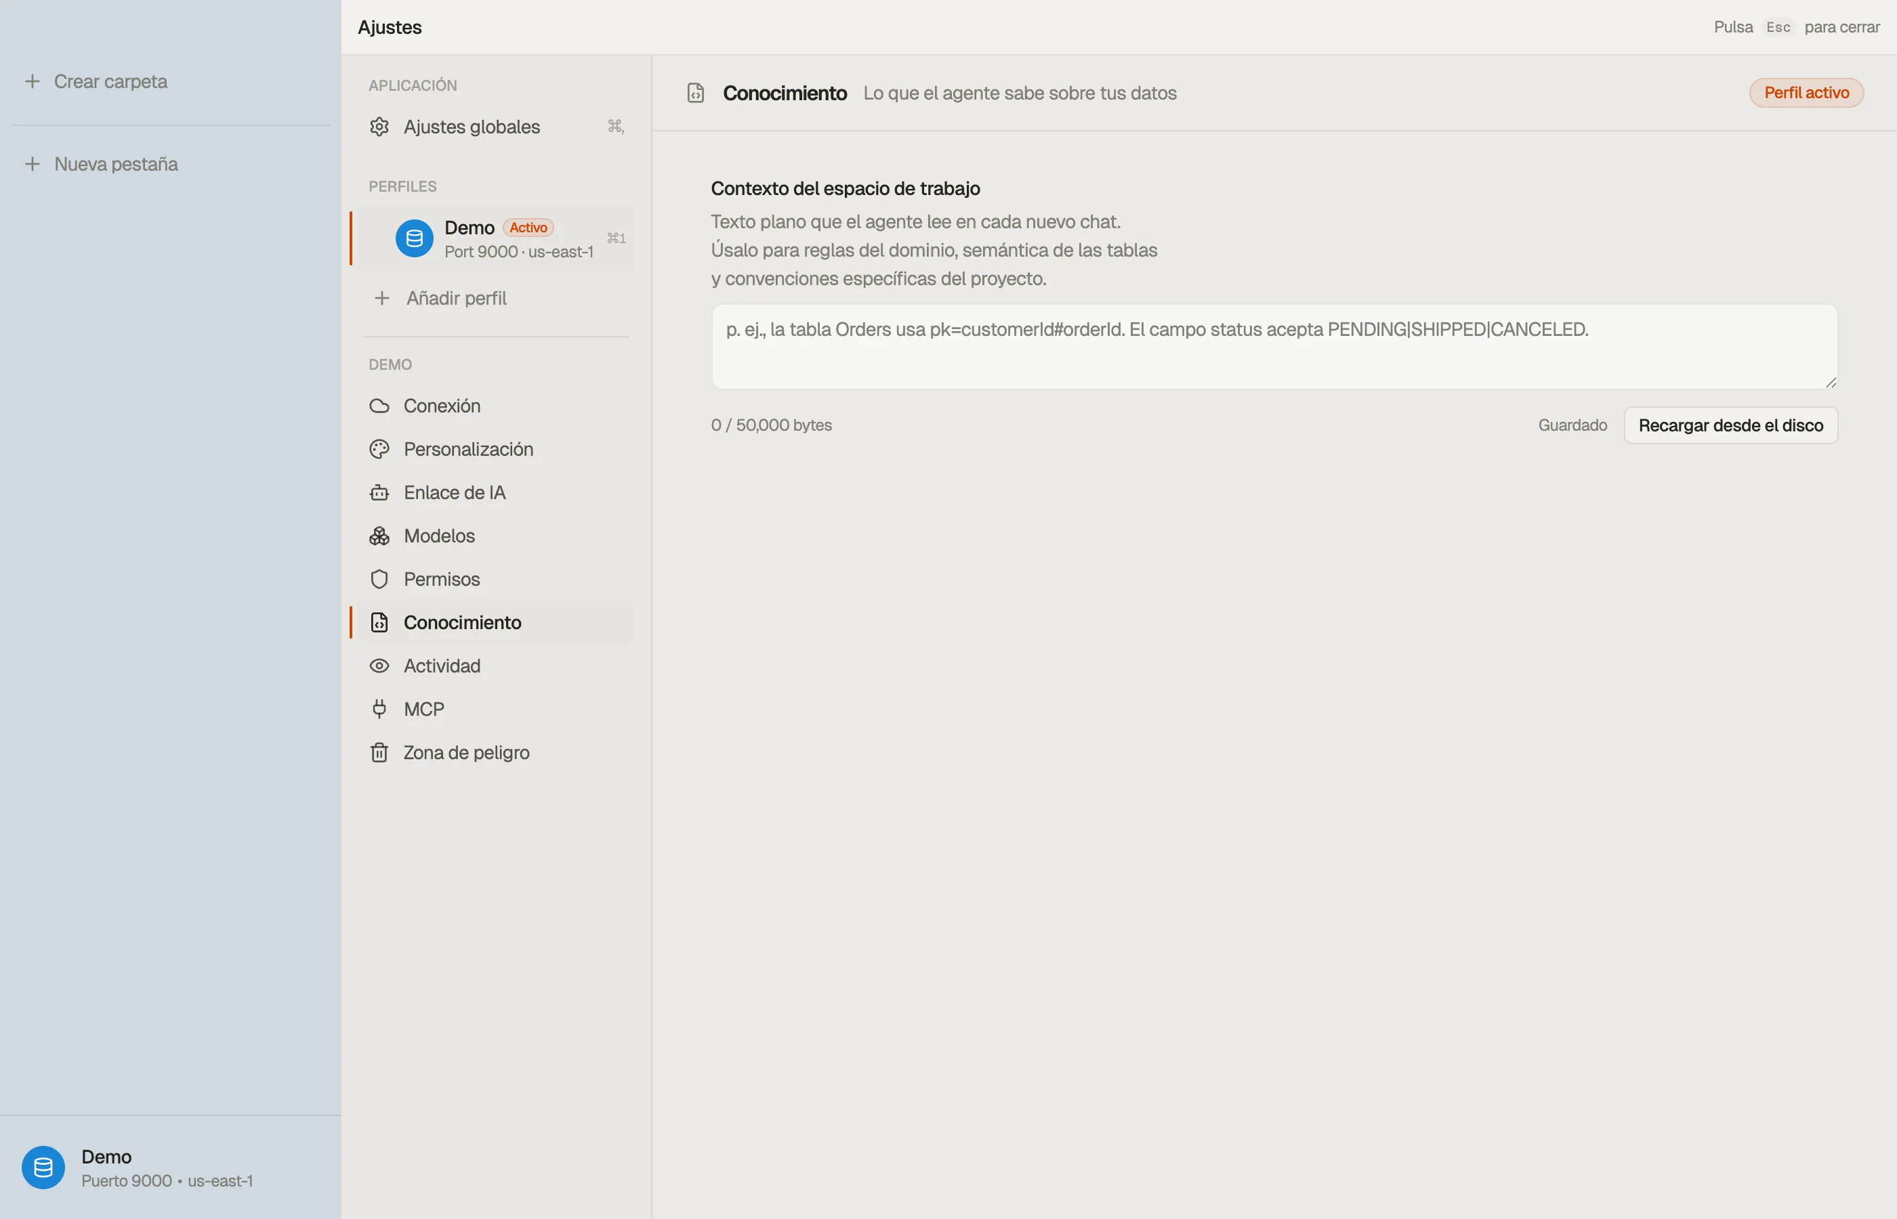Image resolution: width=1897 pixels, height=1219 pixels.
Task: Click the plug icon beside MCP
Action: [379, 709]
